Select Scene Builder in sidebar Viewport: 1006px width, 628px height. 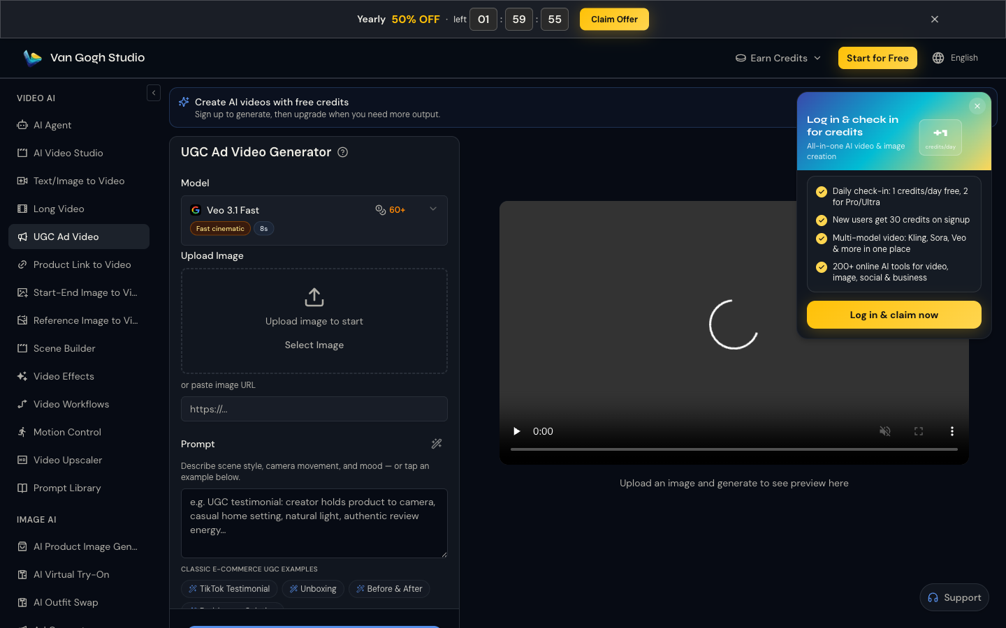79,348
